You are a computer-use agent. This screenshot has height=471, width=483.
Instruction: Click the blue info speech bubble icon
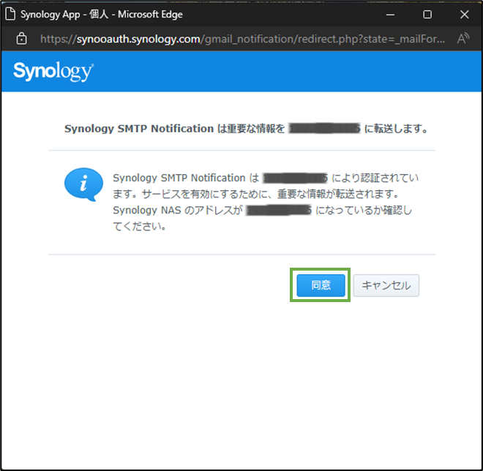tap(83, 184)
